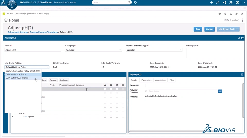The image size is (247, 138).
Task: Select Default LifeCycle Policy option in list
Action: click(23, 74)
